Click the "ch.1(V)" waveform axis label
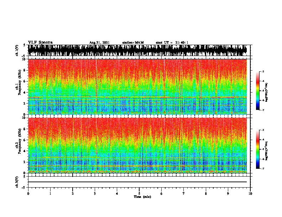This screenshot has width=282, height=217. [x=17, y=50]
